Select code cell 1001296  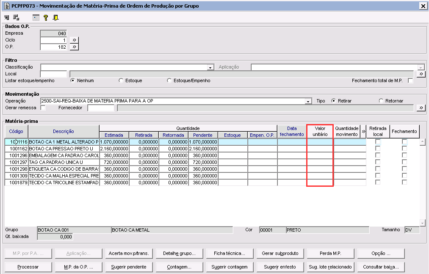tap(17, 155)
